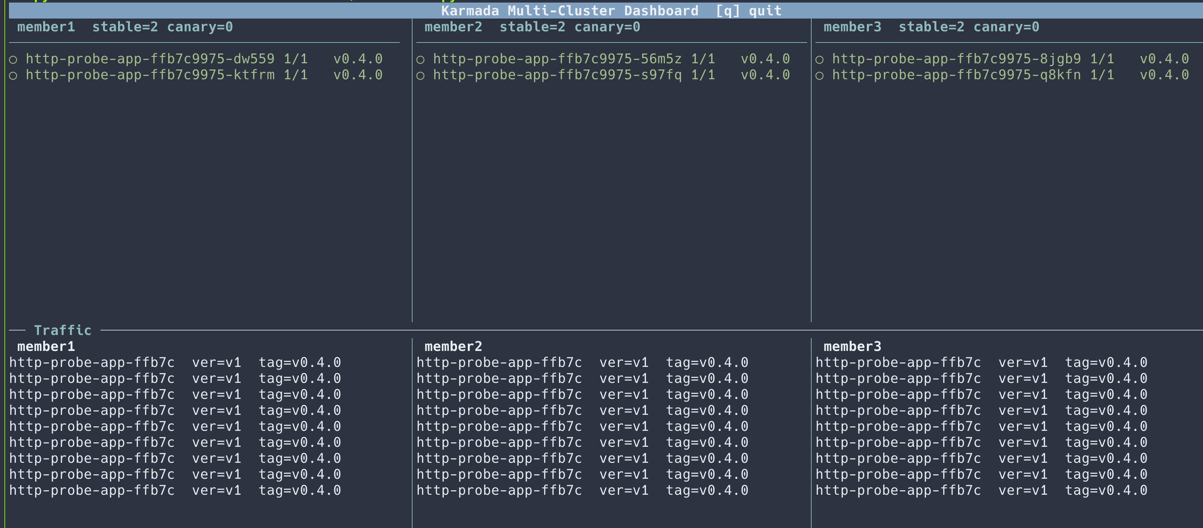Click status circle beside pod ffb7c9975-q8kfn
The height and width of the screenshot is (528, 1203).
[820, 76]
